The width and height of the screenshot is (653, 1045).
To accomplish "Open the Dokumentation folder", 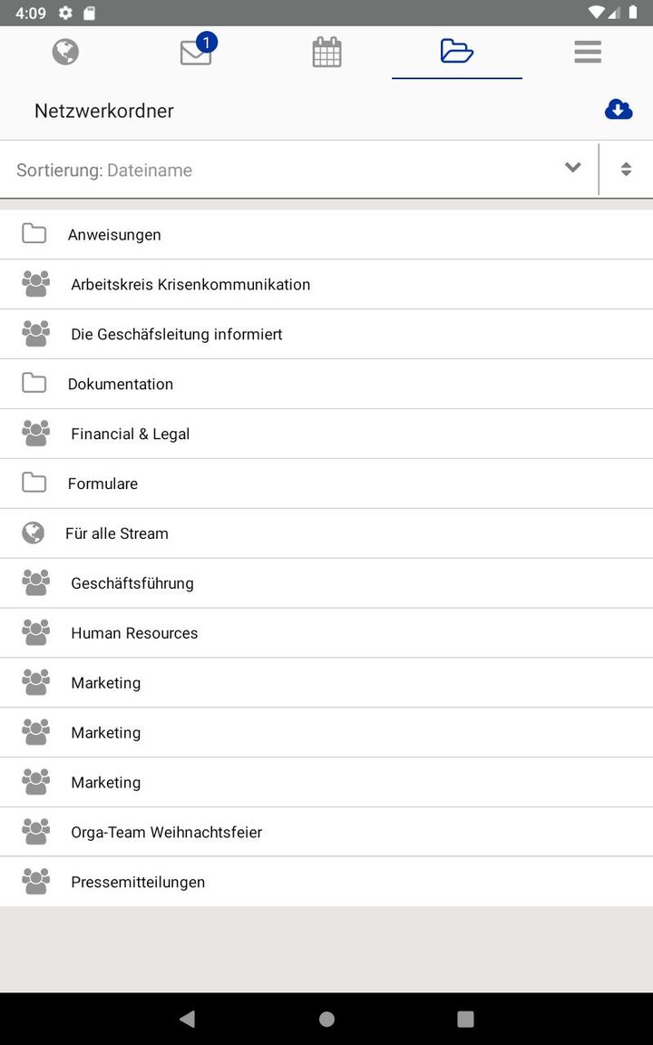I will [121, 383].
